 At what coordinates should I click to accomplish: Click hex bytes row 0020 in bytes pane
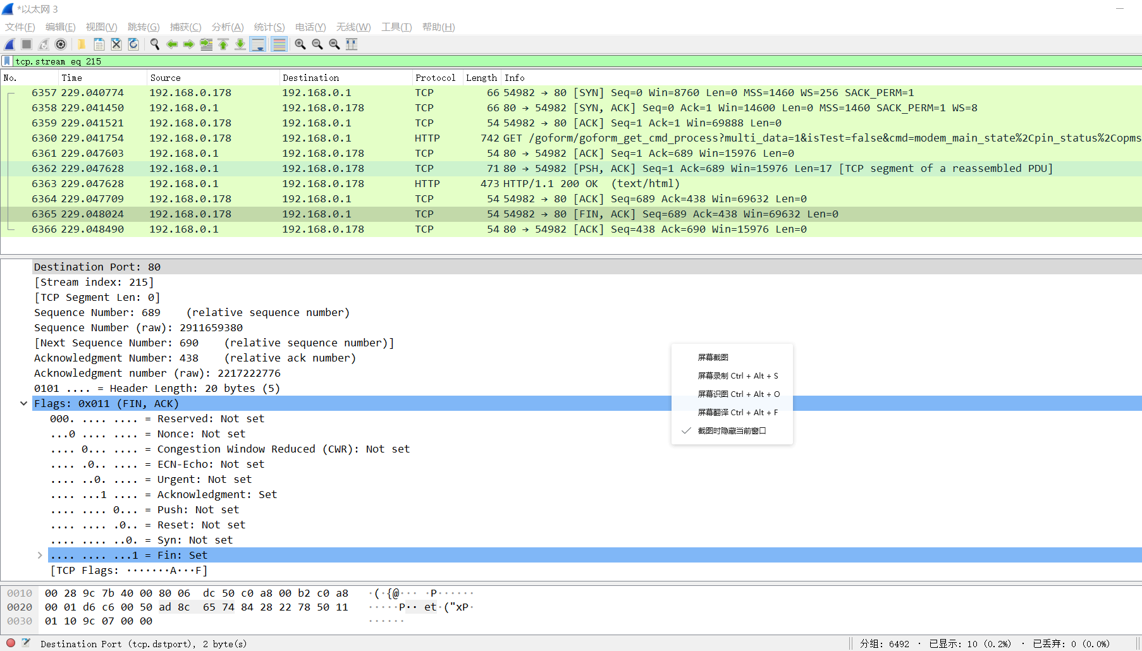coord(196,607)
